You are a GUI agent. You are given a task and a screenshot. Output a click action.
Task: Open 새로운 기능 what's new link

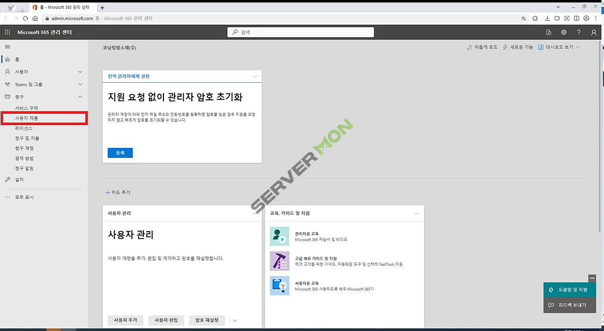(518, 47)
